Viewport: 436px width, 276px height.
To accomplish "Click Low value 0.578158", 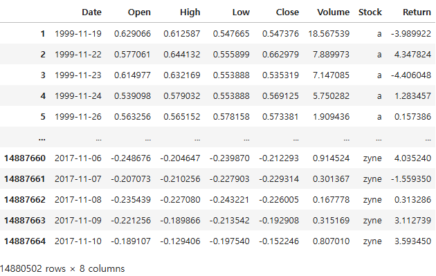I will coord(231,117).
